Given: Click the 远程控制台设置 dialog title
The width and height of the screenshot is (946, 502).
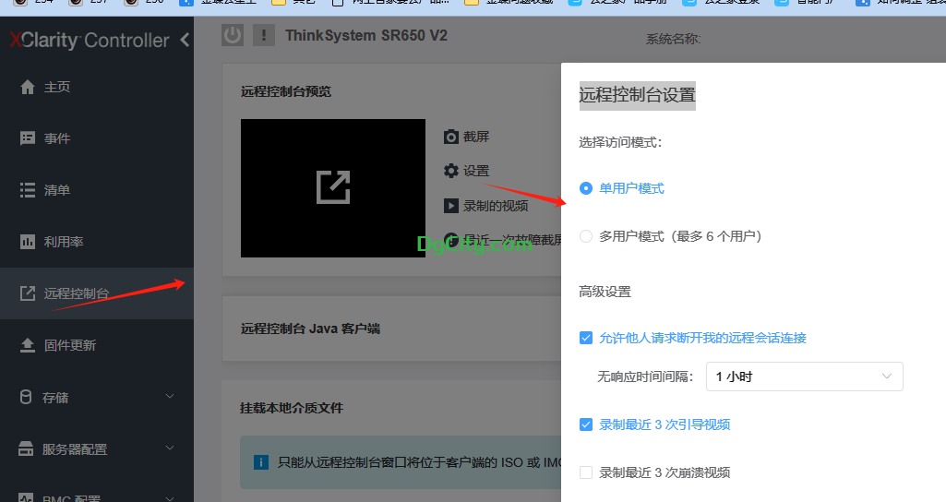Looking at the screenshot, I should pos(637,95).
